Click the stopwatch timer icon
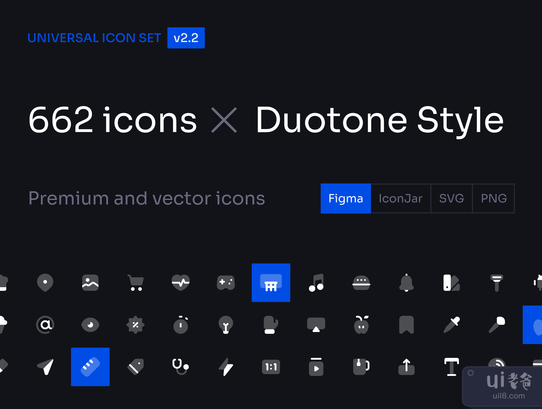Image resolution: width=542 pixels, height=409 pixels. point(181,325)
